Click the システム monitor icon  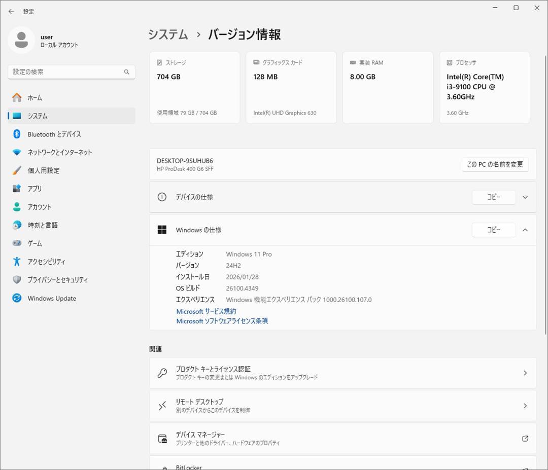click(x=17, y=116)
